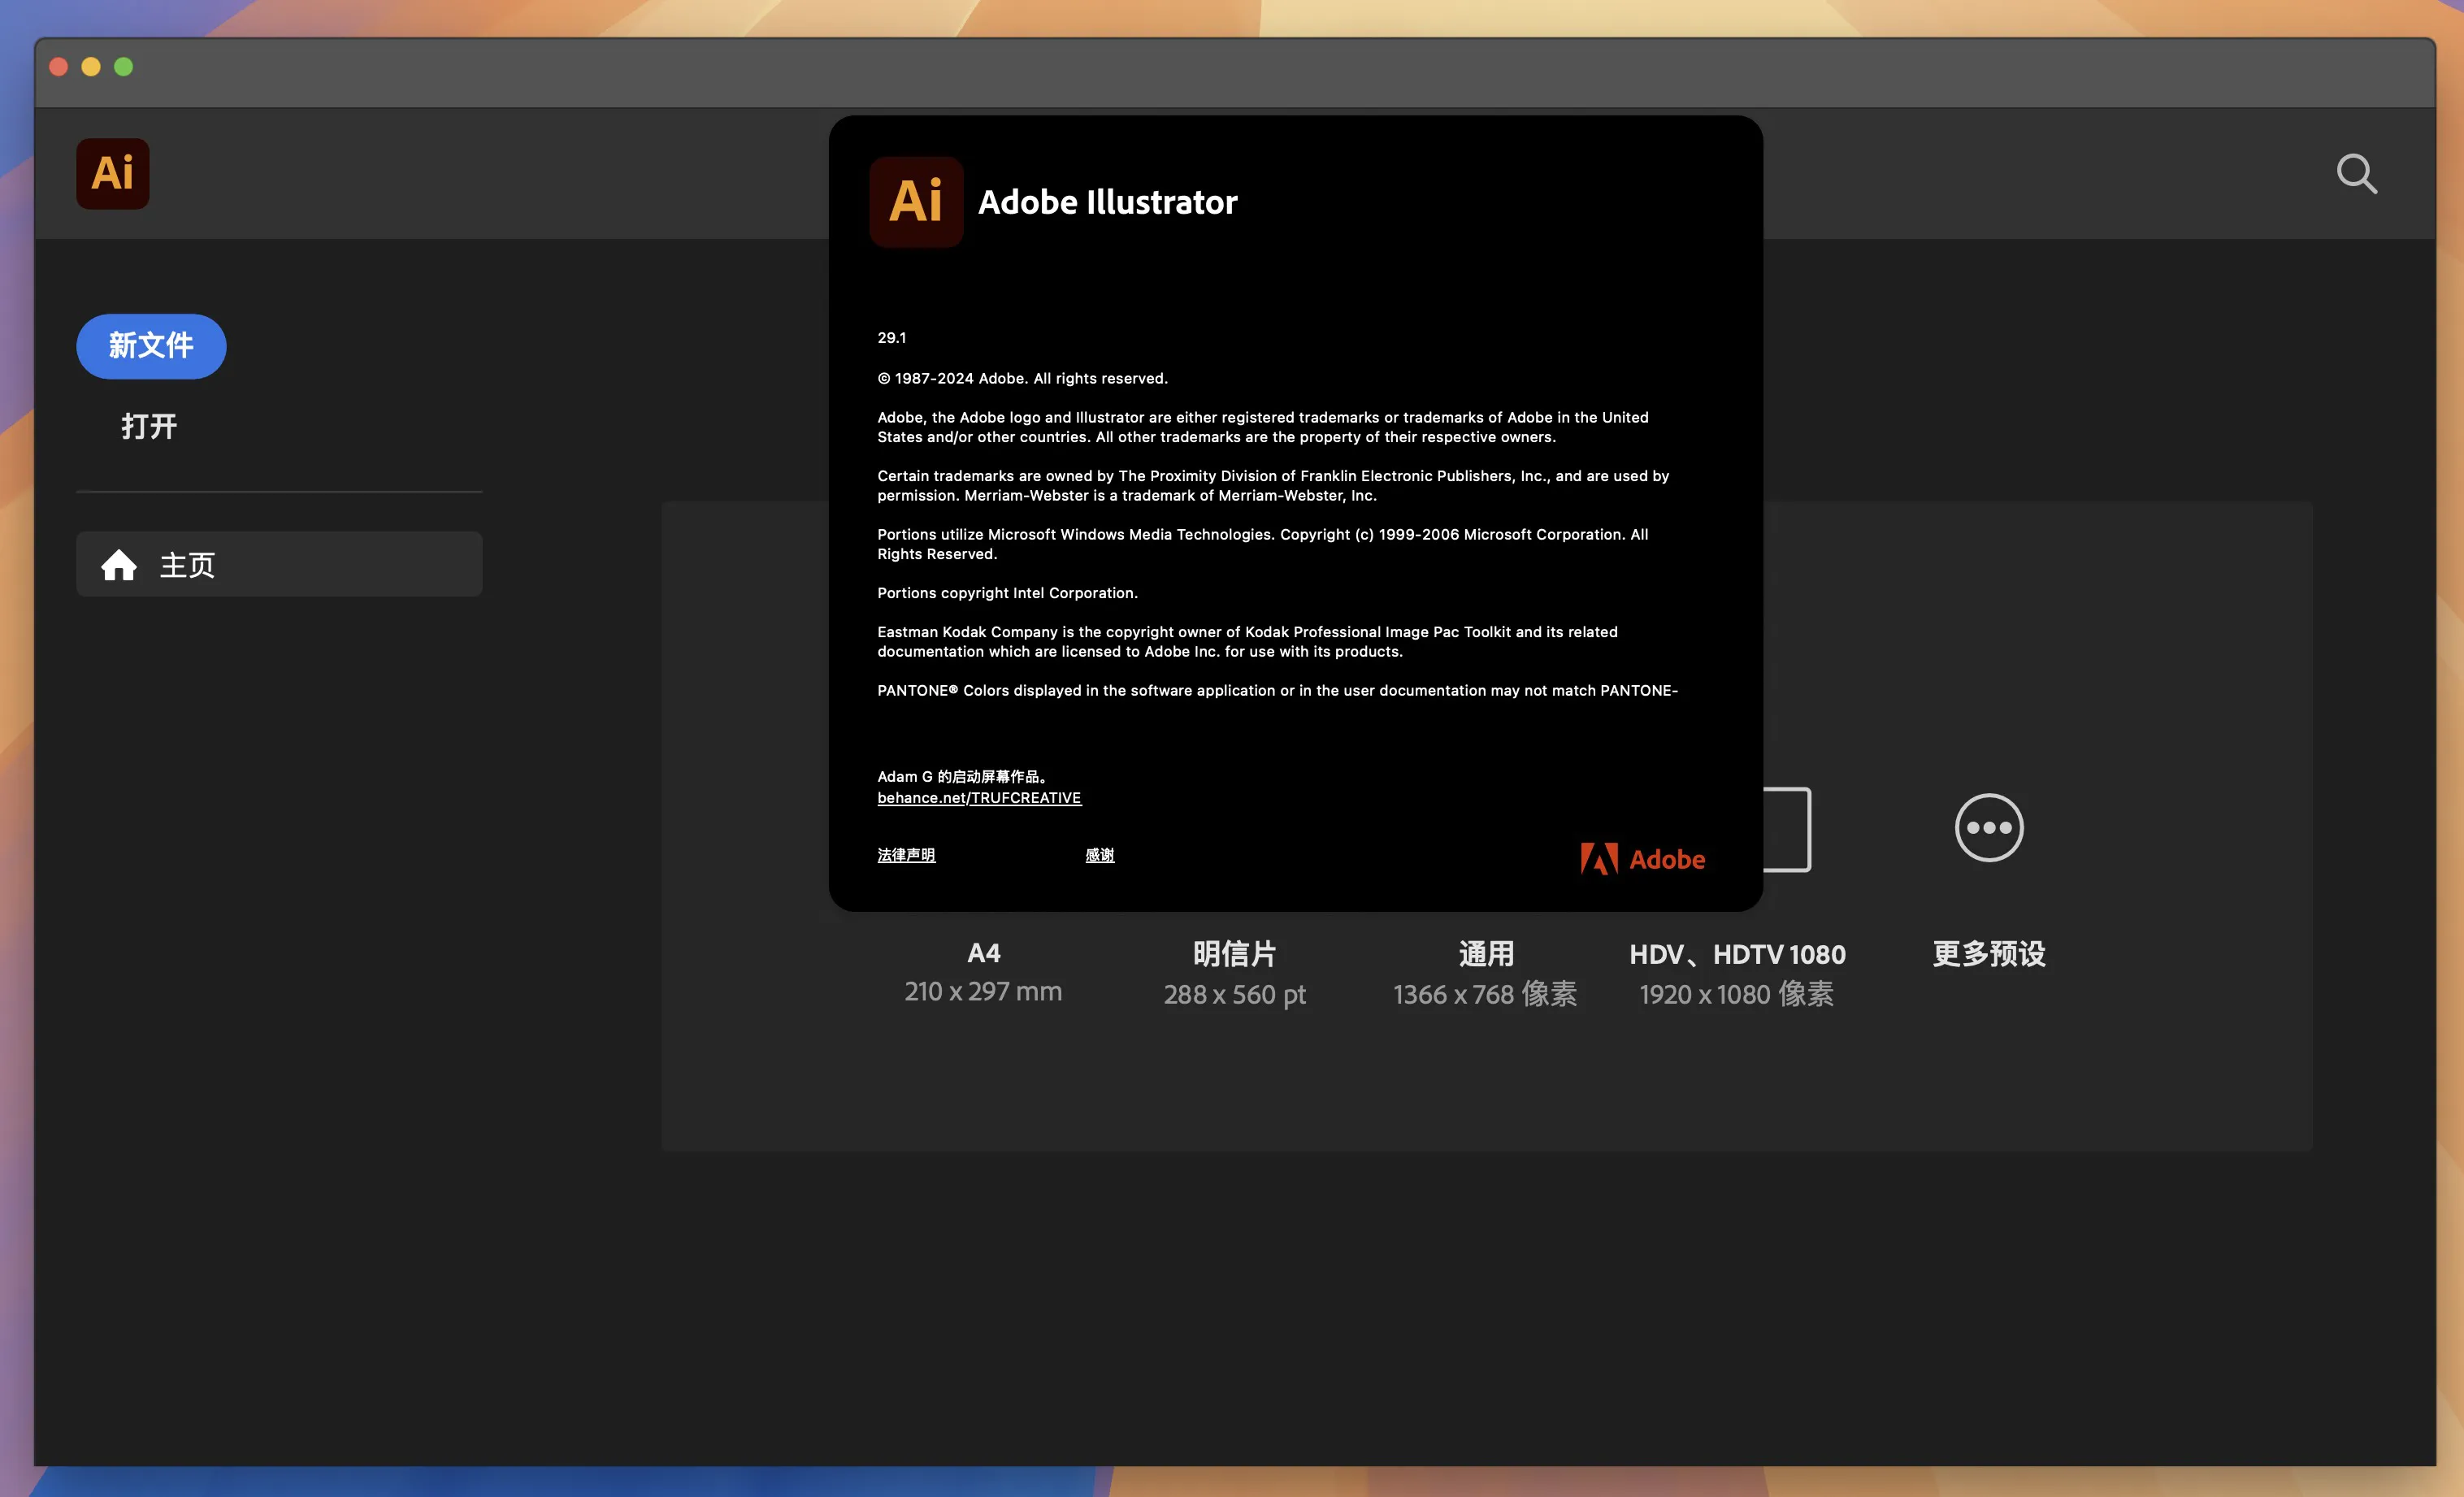The height and width of the screenshot is (1497, 2464).
Task: Open the 更多预设 ellipsis circle icon
Action: click(x=1989, y=827)
